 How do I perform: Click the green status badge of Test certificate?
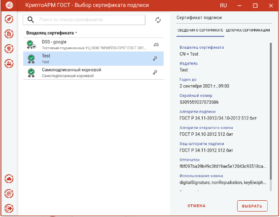(x=31, y=59)
